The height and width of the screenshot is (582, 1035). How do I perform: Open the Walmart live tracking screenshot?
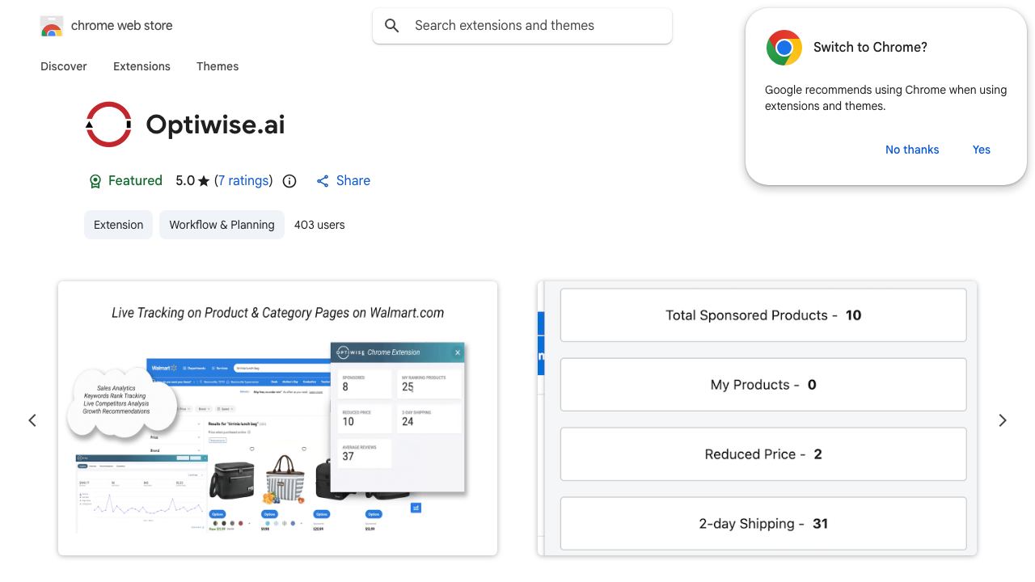coord(277,418)
